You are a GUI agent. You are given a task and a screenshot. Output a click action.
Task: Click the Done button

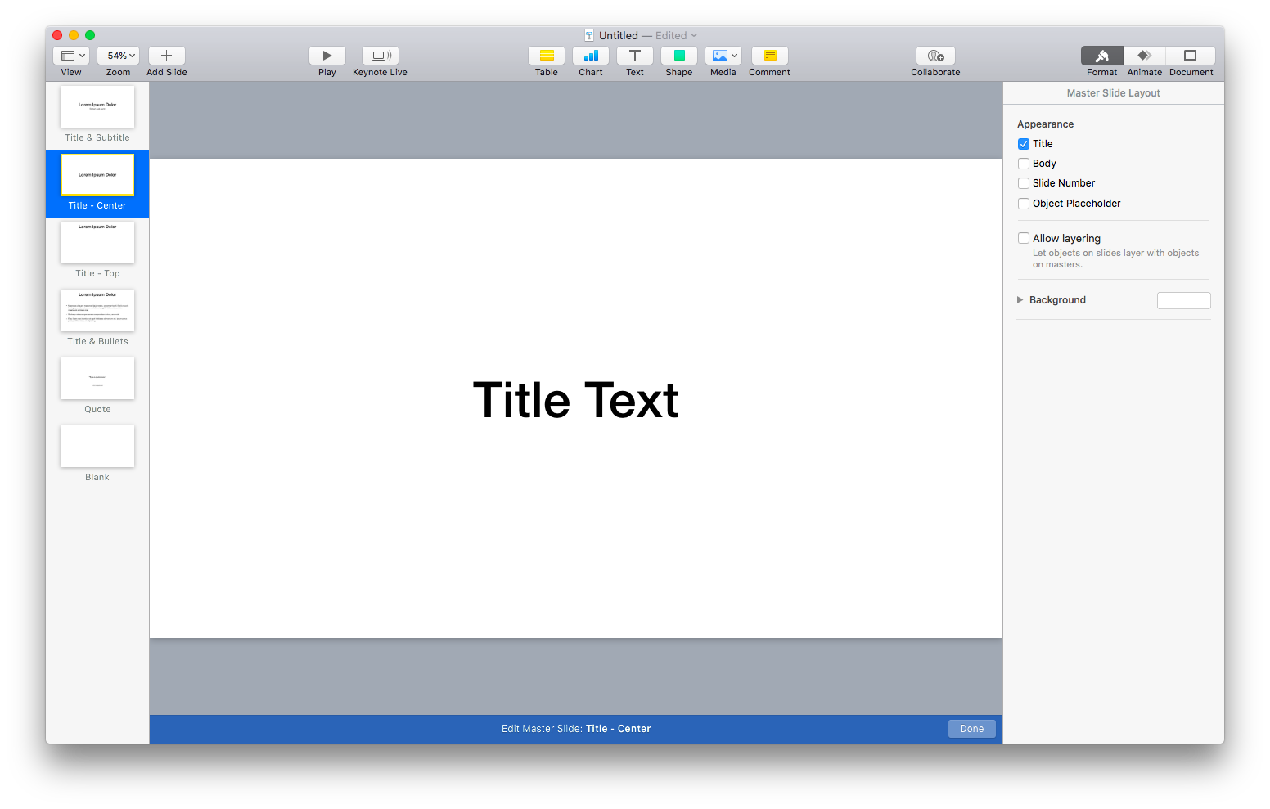coord(972,729)
